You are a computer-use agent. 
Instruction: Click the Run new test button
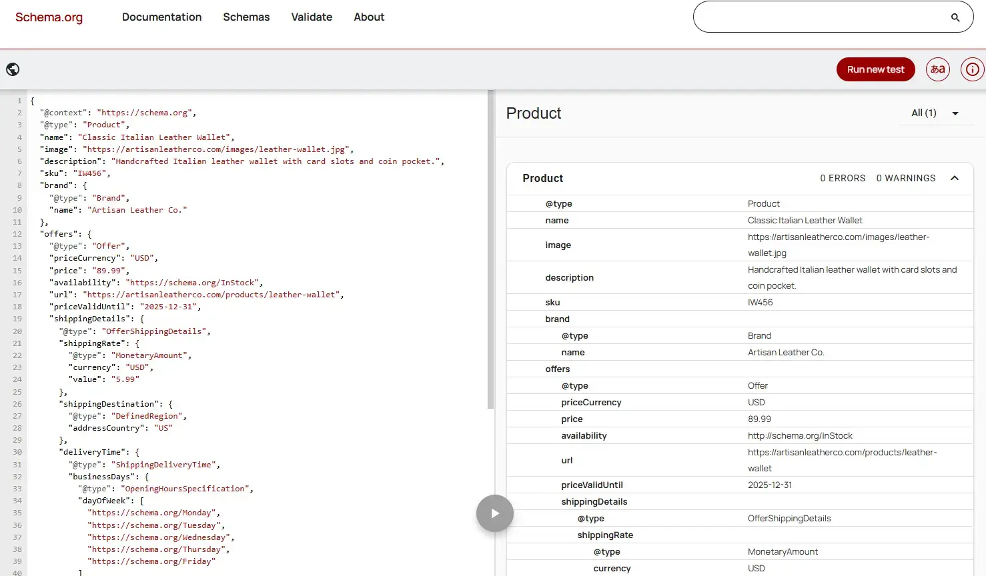tap(875, 69)
